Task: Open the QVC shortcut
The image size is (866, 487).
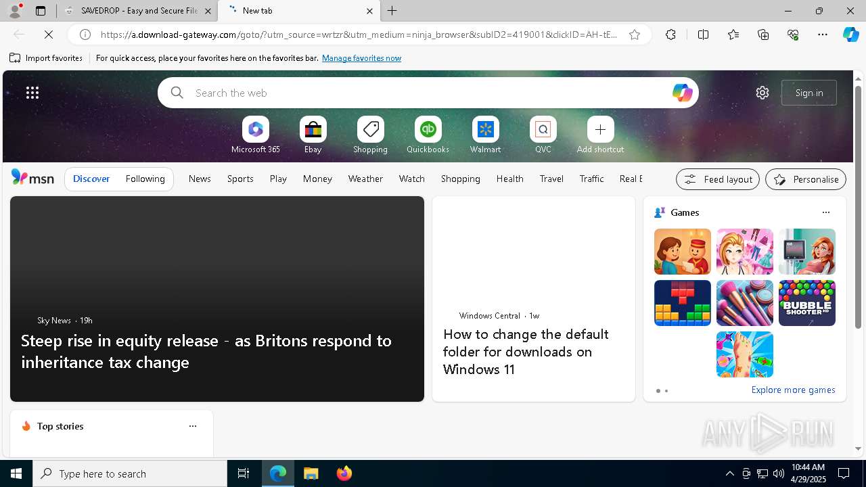Action: [543, 135]
